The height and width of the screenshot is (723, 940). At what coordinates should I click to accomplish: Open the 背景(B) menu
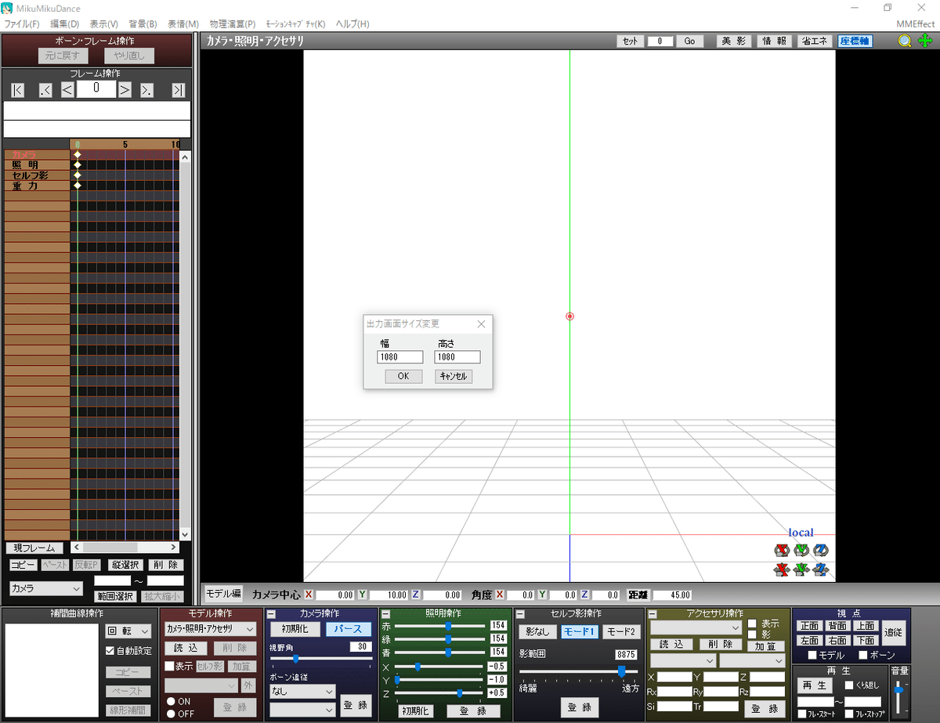click(143, 24)
